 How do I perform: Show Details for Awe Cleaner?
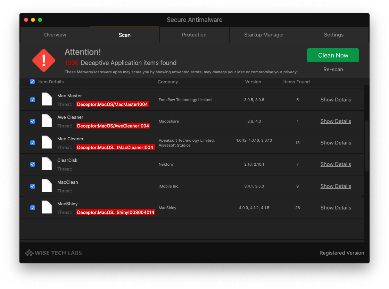click(336, 121)
